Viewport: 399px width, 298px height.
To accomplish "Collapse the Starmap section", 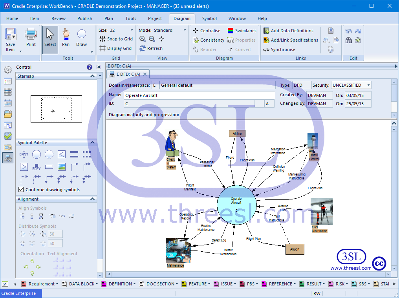I will 92,76.
